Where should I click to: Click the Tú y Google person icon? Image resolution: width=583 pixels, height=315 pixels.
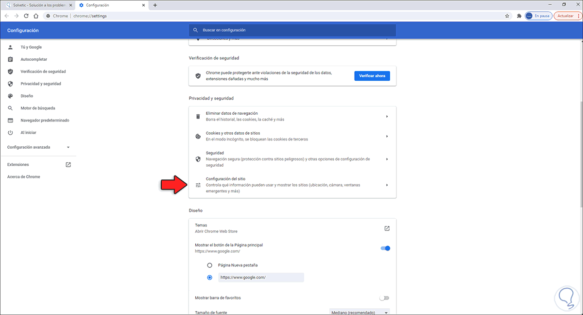coord(10,47)
